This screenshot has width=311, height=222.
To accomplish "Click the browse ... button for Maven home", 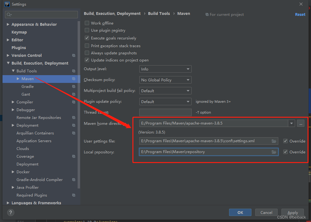I will 301,123.
